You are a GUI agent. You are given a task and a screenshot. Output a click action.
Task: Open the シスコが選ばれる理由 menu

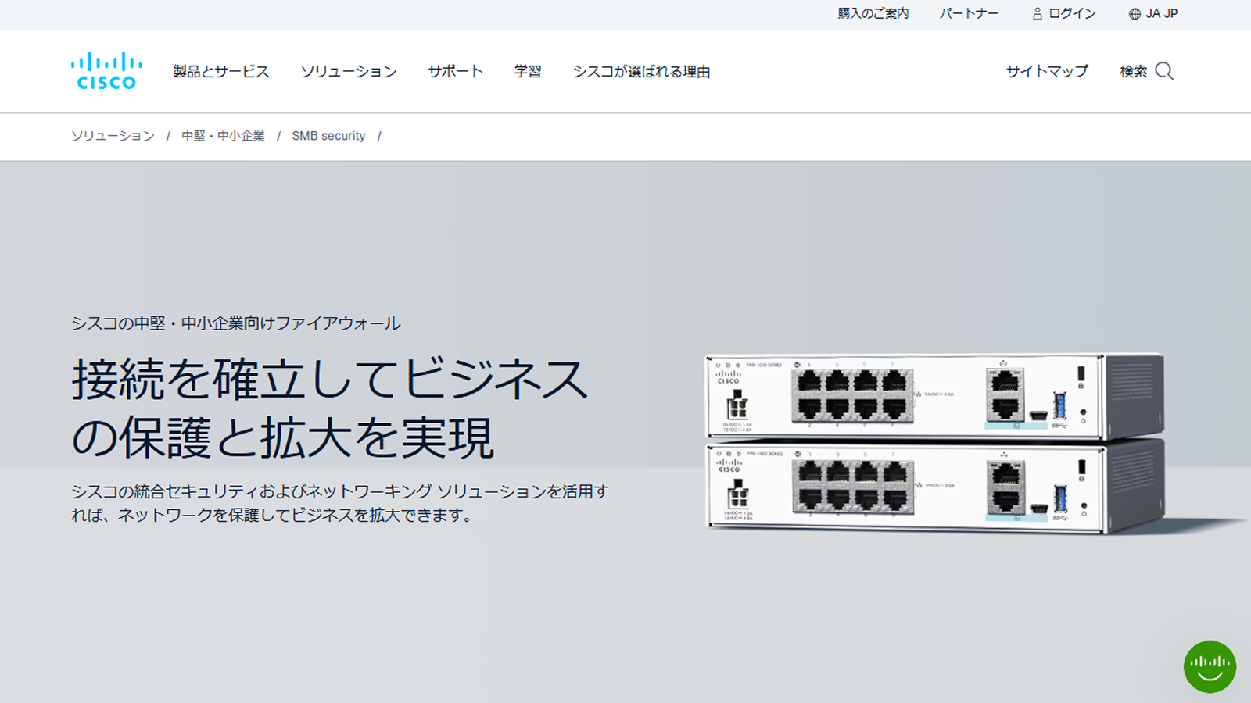pyautogui.click(x=641, y=72)
